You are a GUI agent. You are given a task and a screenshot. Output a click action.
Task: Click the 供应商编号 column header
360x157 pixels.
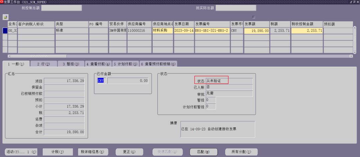[x=139, y=24]
